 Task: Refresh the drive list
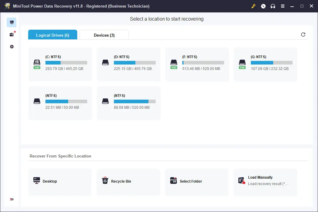pyautogui.click(x=303, y=35)
